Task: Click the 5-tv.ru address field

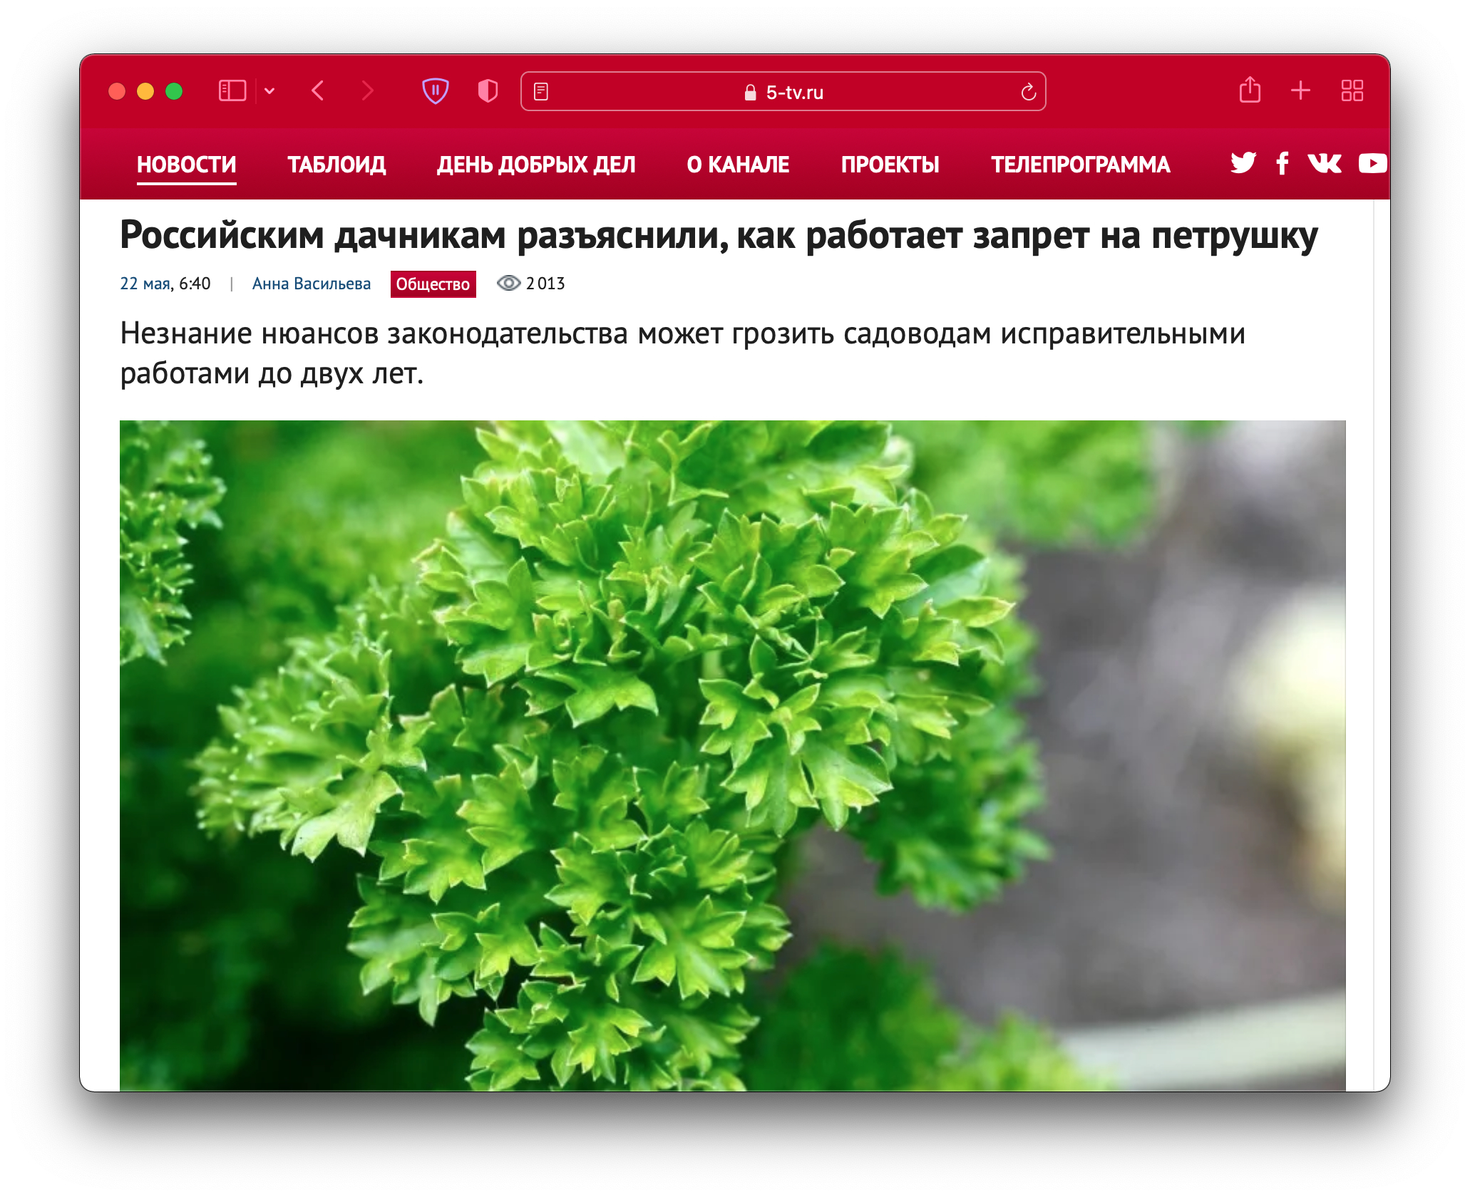Action: 783,92
